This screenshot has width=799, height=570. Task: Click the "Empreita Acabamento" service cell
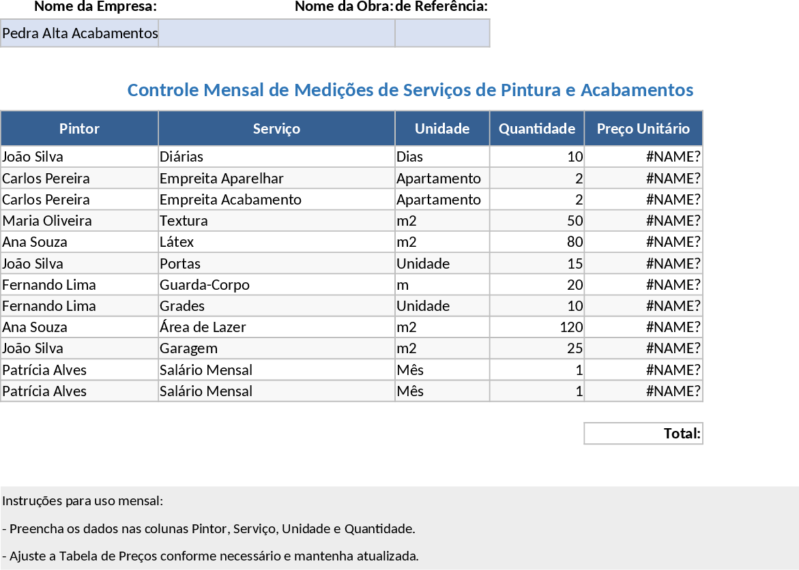[276, 200]
